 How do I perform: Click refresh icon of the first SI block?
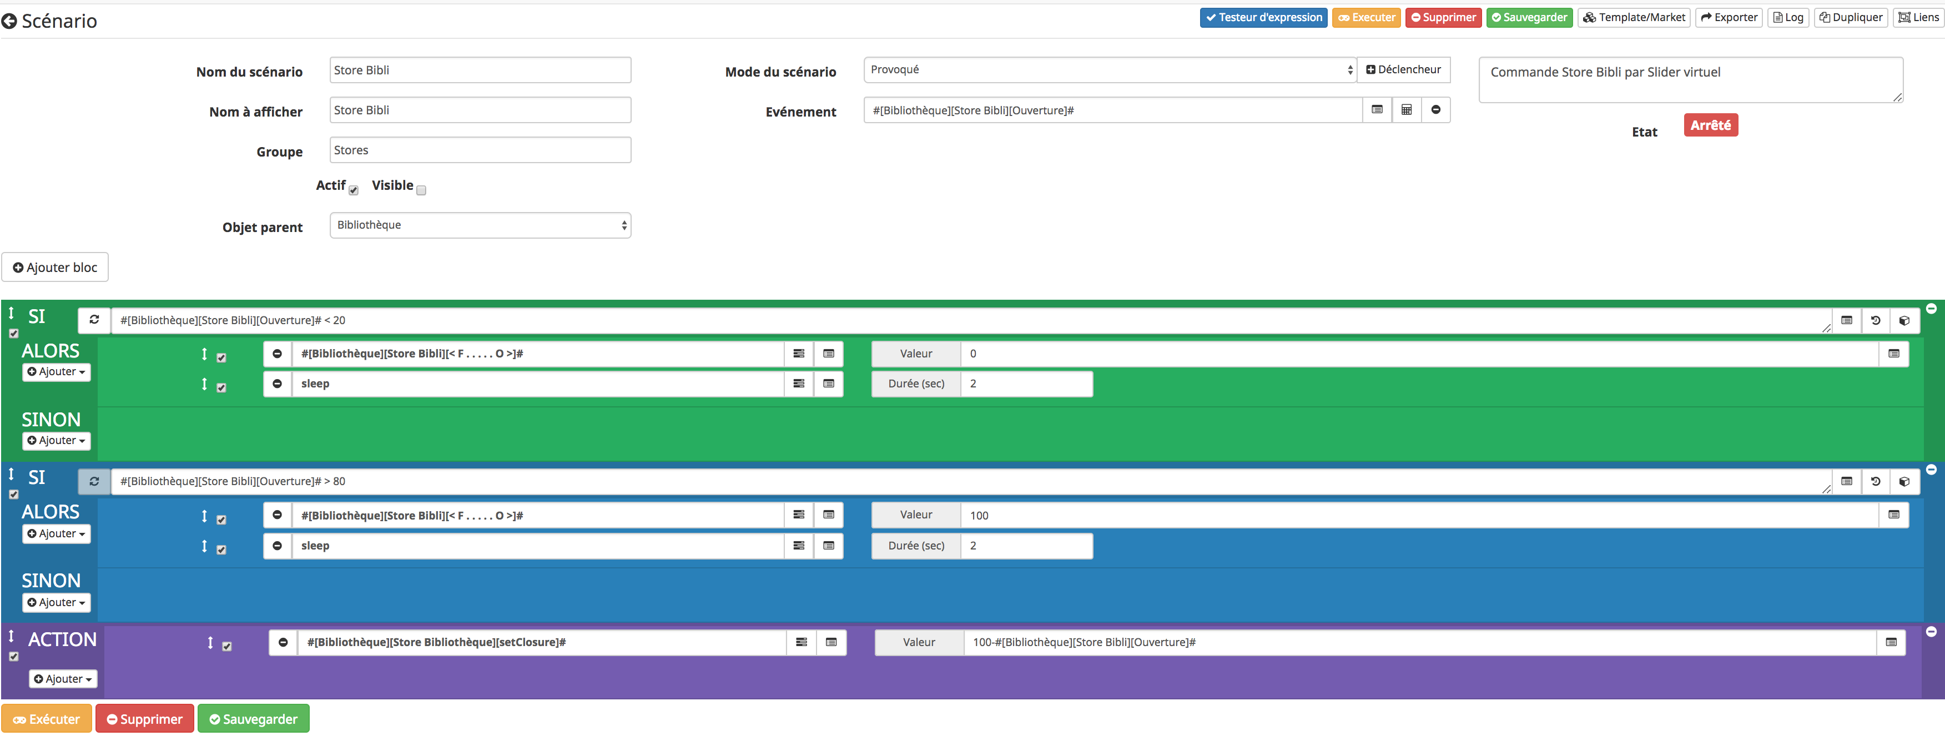point(94,320)
